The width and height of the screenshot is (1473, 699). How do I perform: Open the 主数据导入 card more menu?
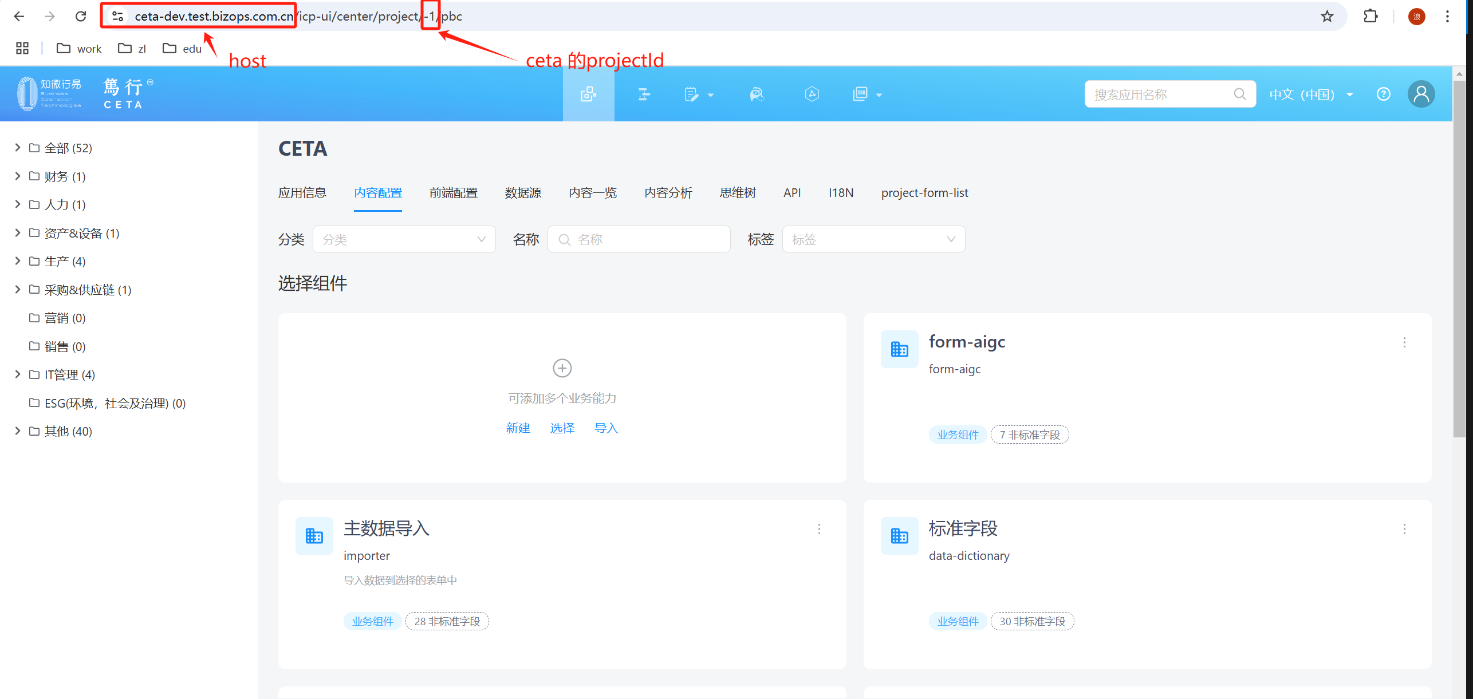pos(819,529)
